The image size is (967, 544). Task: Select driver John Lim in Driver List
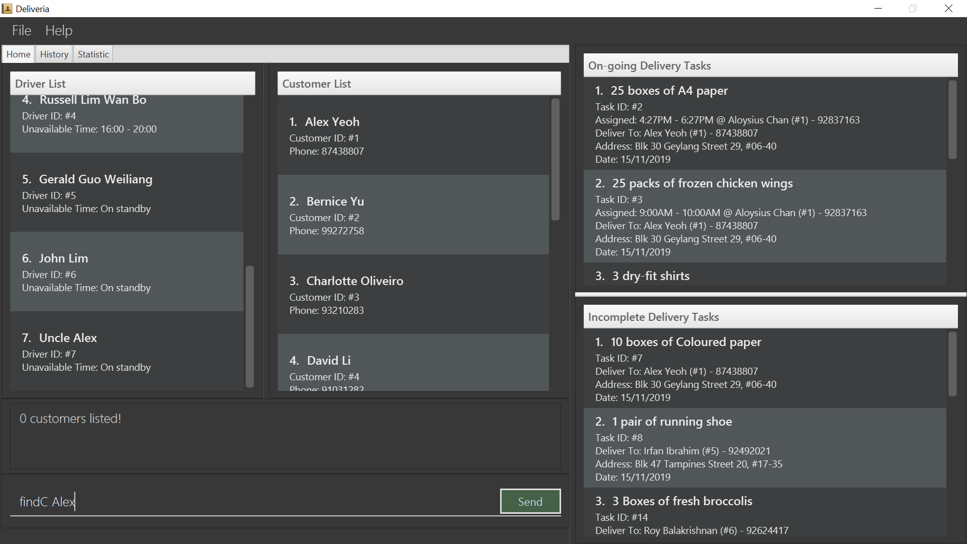tap(126, 272)
